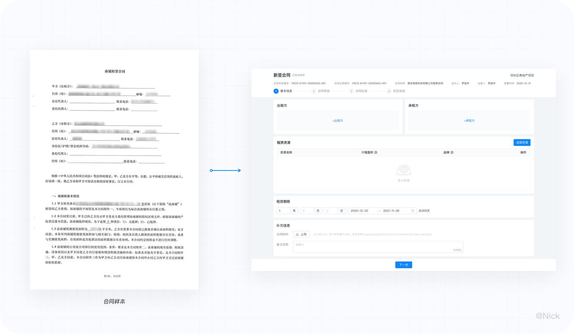This screenshot has width=574, height=334.
Task: Click the 资源名称 column header
Action: tap(286, 152)
